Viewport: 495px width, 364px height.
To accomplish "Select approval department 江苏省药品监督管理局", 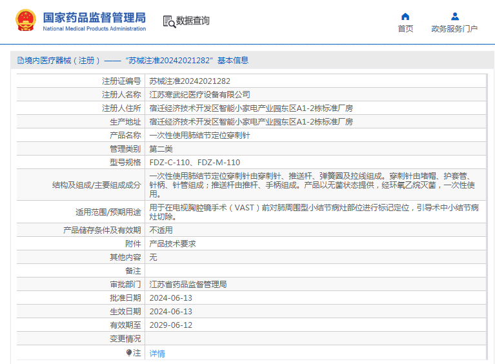I will click(188, 285).
